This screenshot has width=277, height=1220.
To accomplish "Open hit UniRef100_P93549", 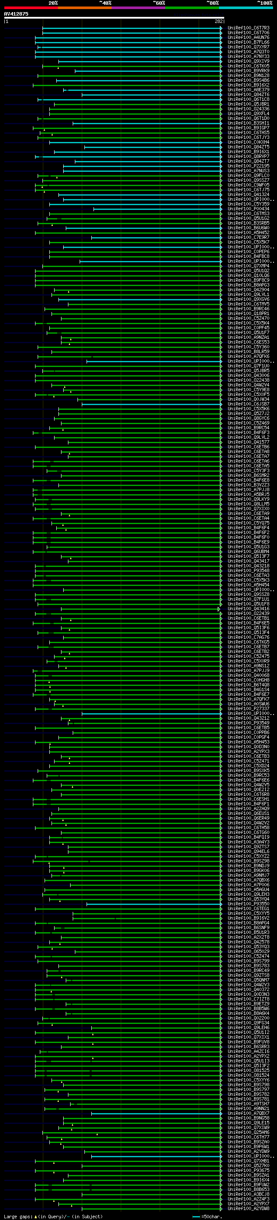I will [x=248, y=723].
